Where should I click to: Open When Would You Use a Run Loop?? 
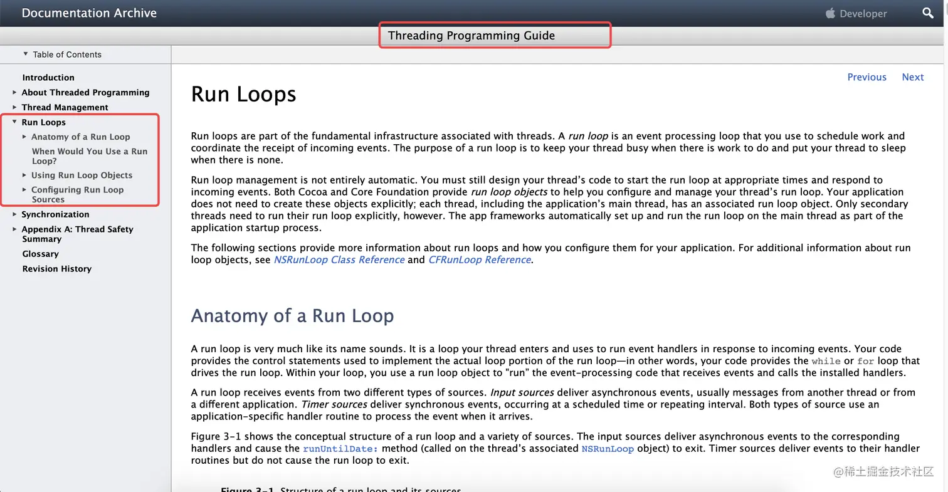tap(90, 156)
